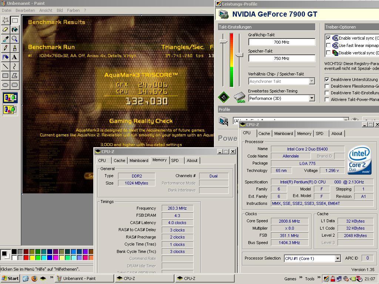Select the Ellipse shape tool
This screenshot has width=379, height=284.
6,85
